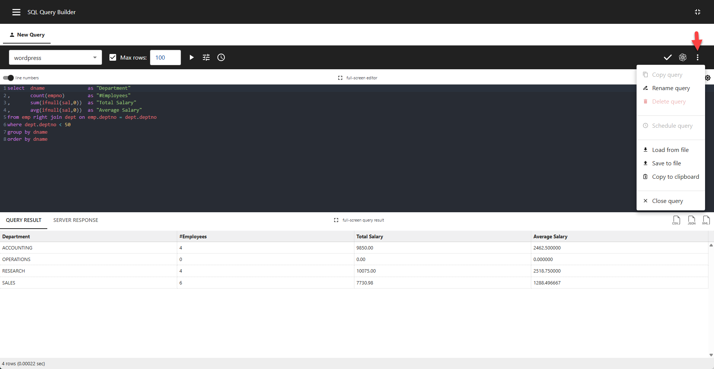714x369 pixels.
Task: Run the SQL query
Action: coord(191,57)
